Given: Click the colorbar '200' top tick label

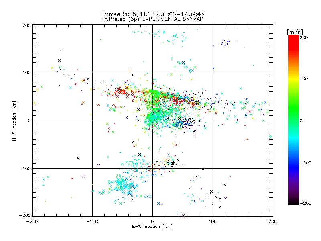Looking at the screenshot, I should (304, 37).
